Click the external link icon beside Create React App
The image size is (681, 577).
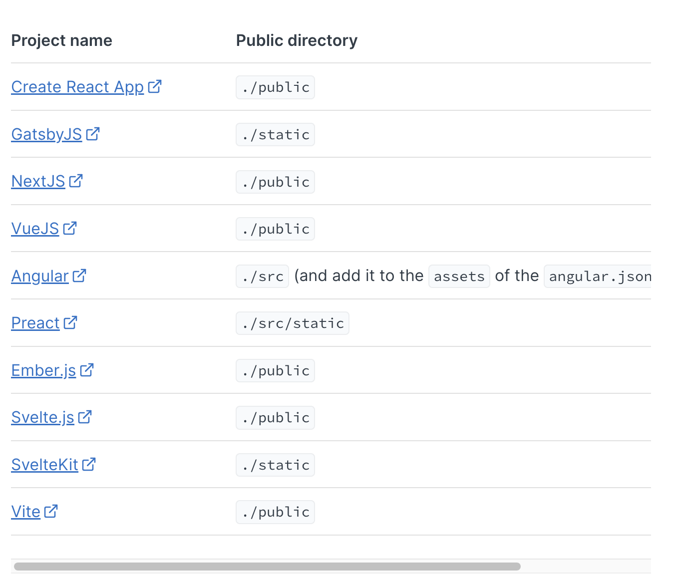point(155,85)
